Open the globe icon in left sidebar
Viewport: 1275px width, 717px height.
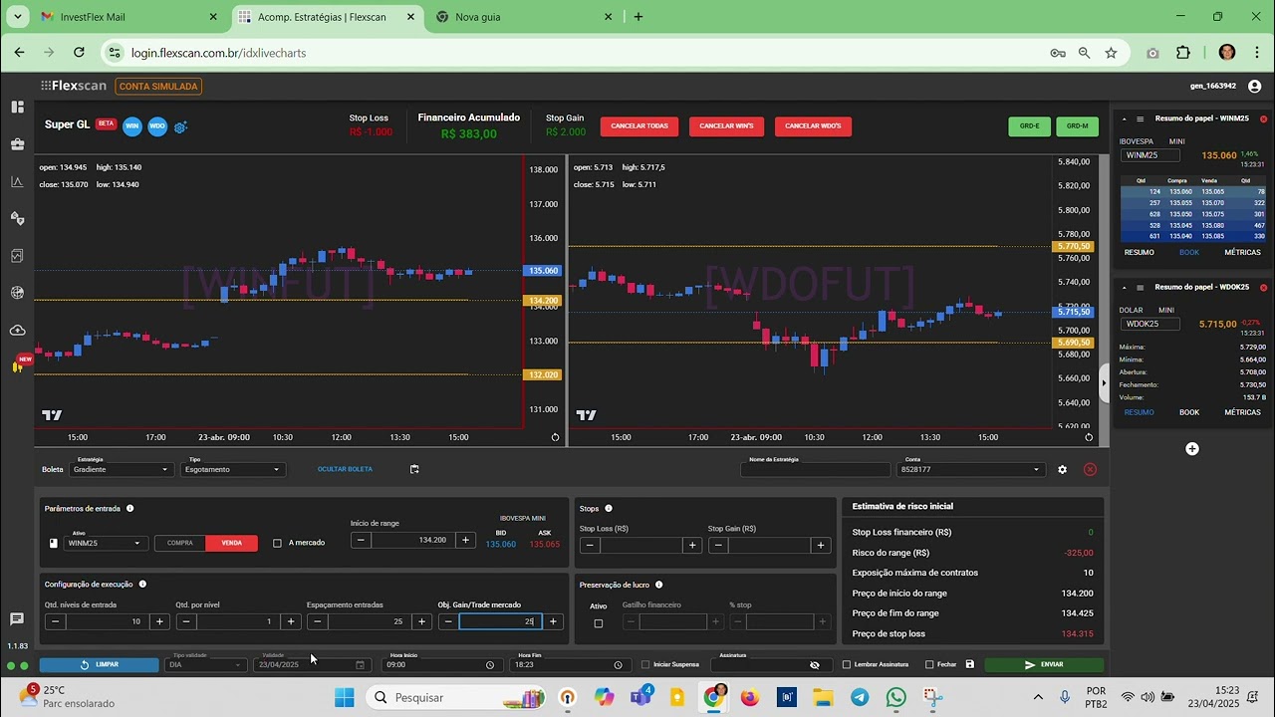tap(17, 293)
